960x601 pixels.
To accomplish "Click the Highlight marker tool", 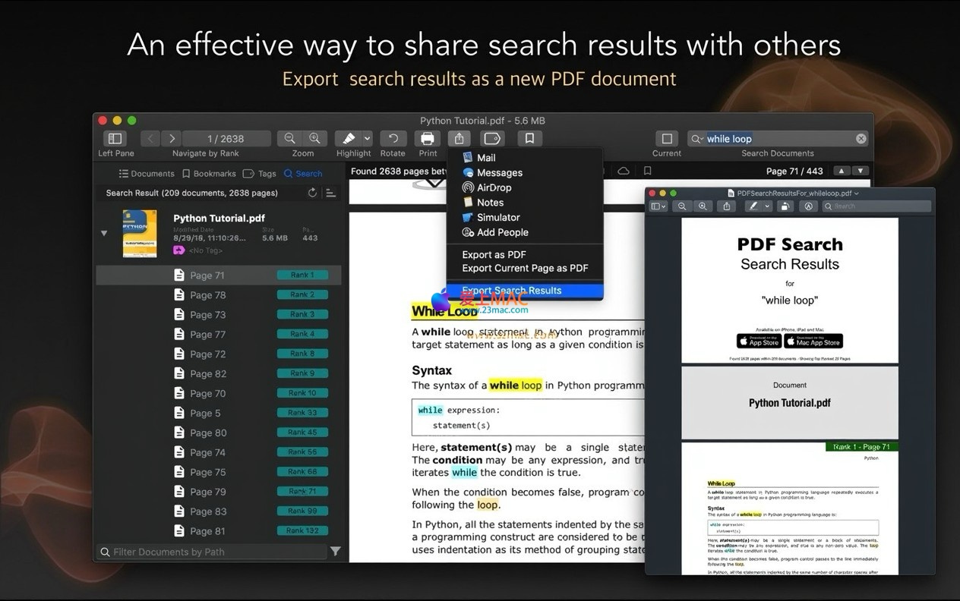I will [348, 138].
